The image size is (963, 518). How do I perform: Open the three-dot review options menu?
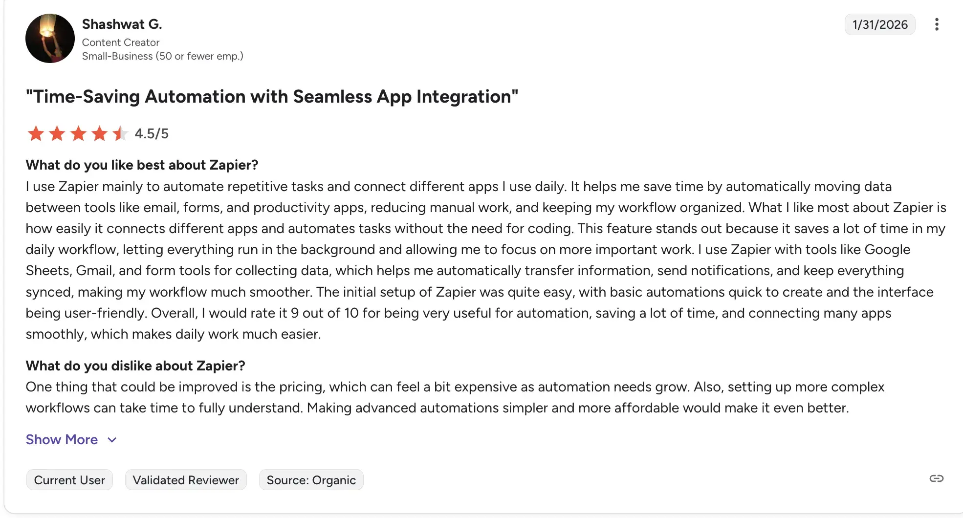click(937, 24)
